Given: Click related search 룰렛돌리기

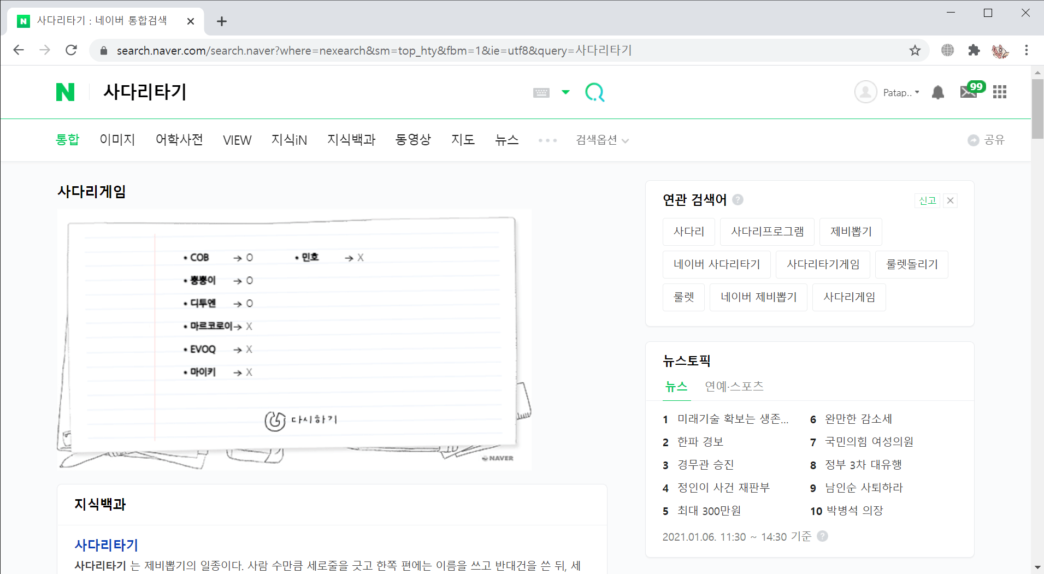Looking at the screenshot, I should (x=912, y=264).
